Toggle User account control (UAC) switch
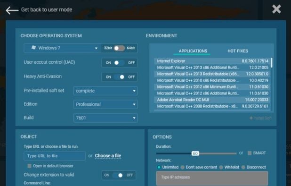Image resolution: width=291 pixels, height=186 pixels. coord(119,63)
